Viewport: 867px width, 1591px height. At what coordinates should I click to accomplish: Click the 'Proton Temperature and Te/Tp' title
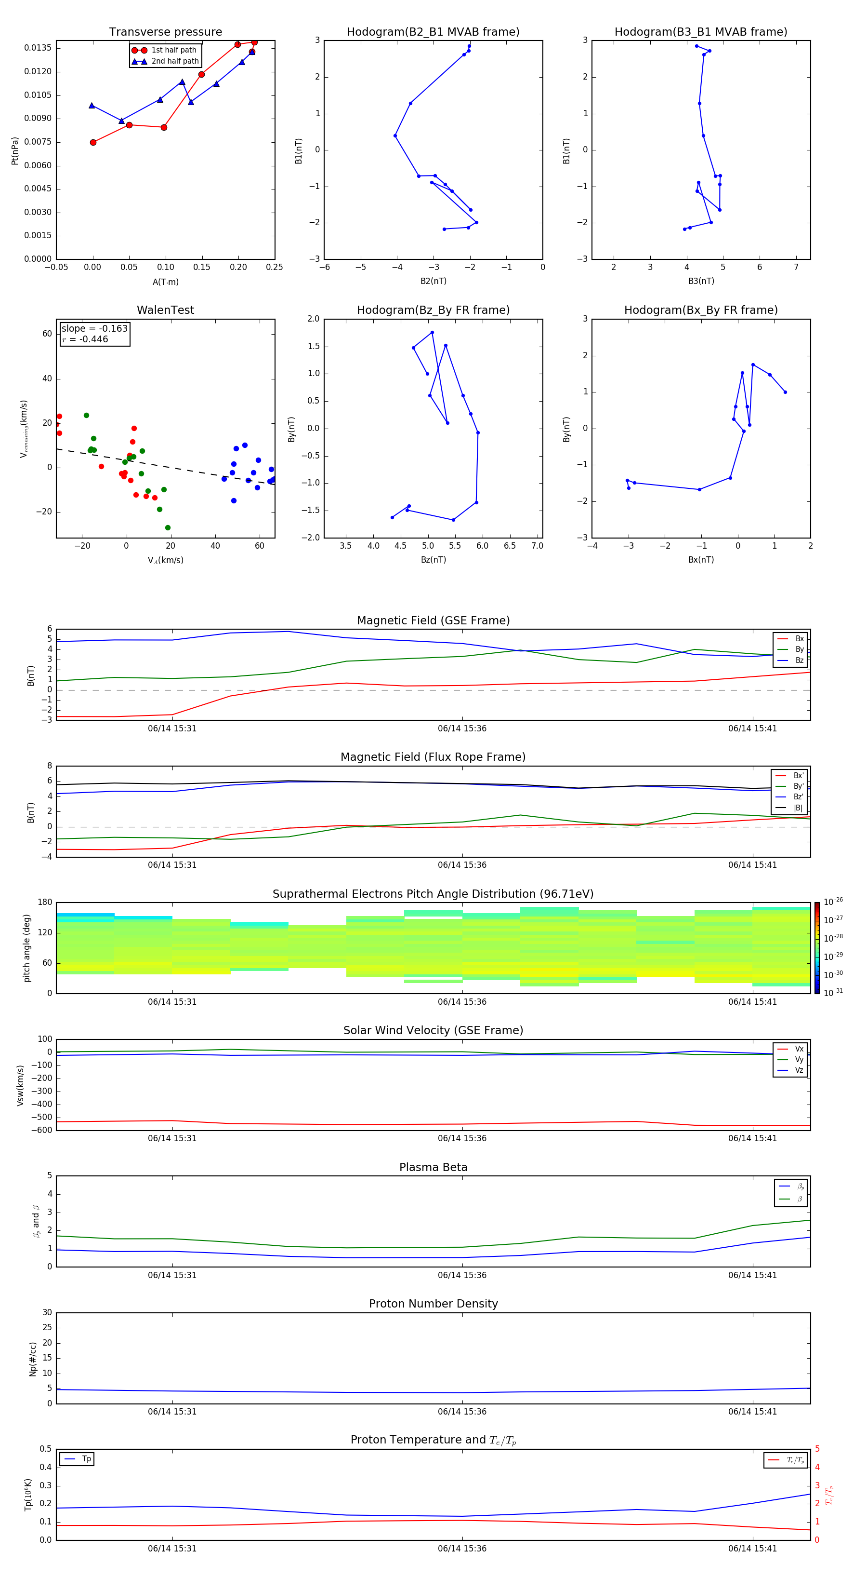433,1440
